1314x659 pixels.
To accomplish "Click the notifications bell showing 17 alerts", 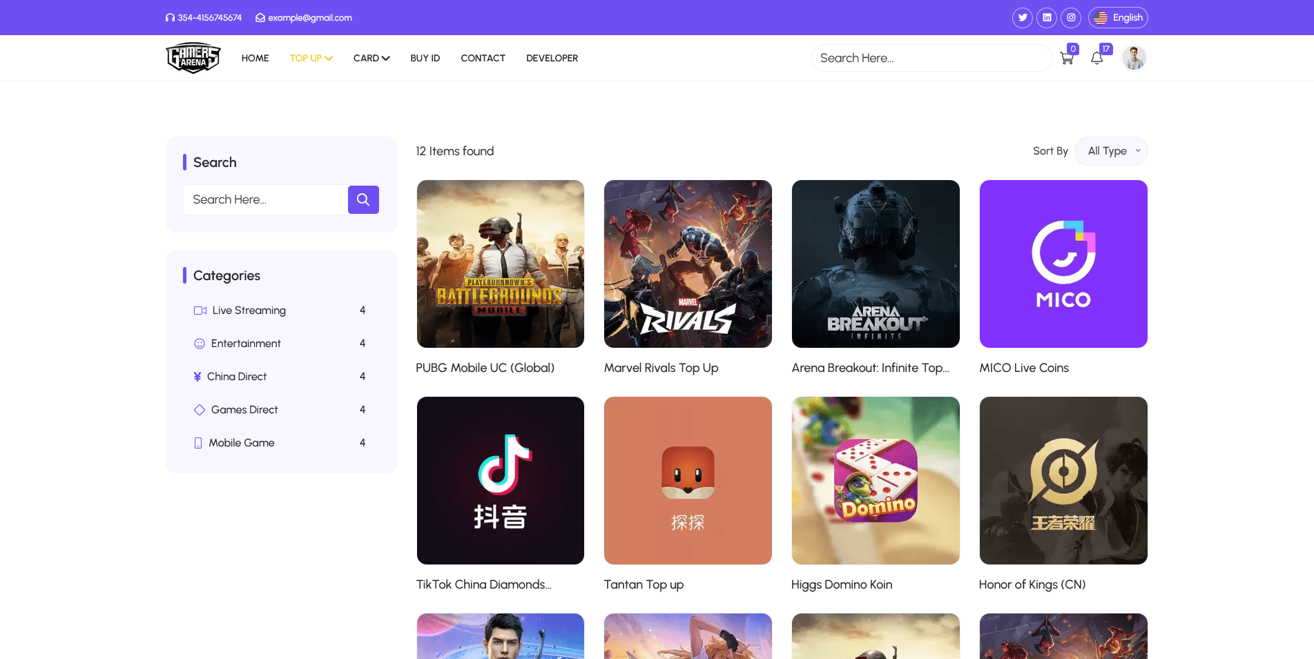I will point(1097,58).
